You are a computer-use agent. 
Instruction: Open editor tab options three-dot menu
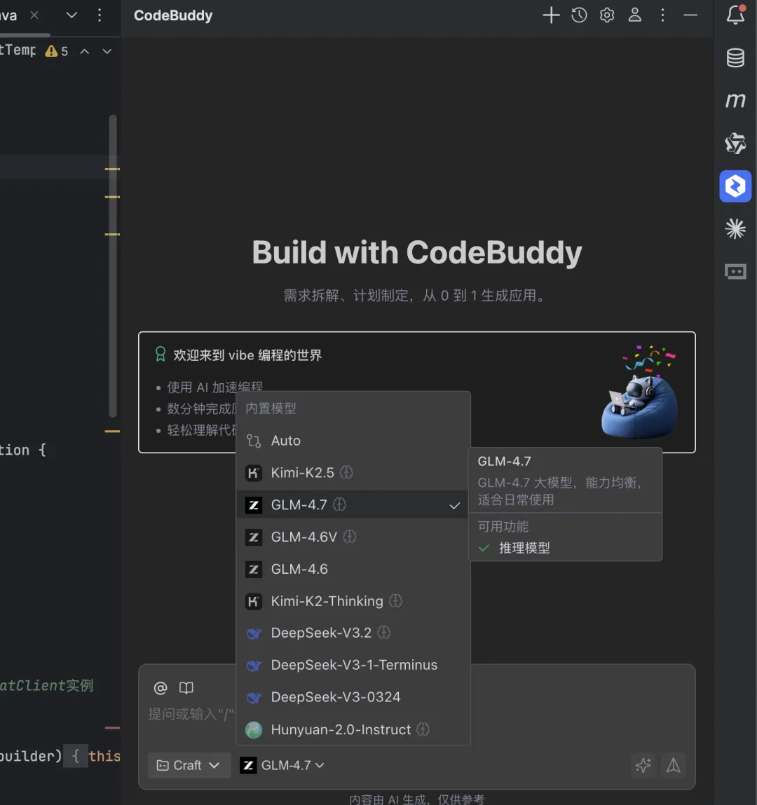click(x=99, y=15)
